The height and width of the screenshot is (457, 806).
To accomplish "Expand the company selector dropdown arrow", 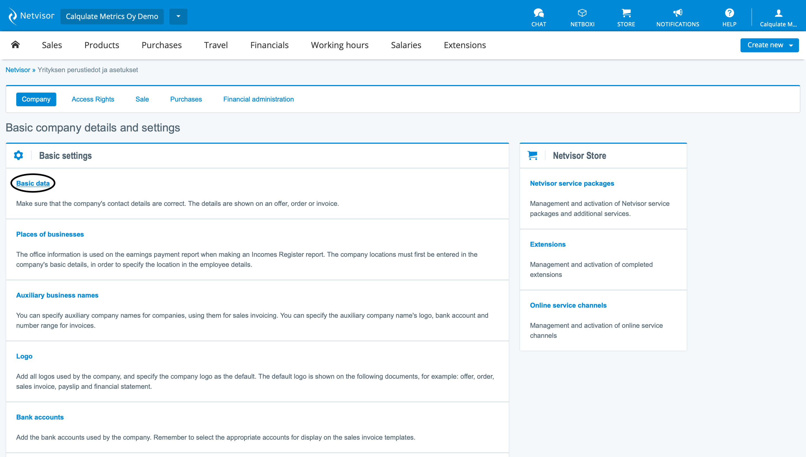I will click(178, 16).
